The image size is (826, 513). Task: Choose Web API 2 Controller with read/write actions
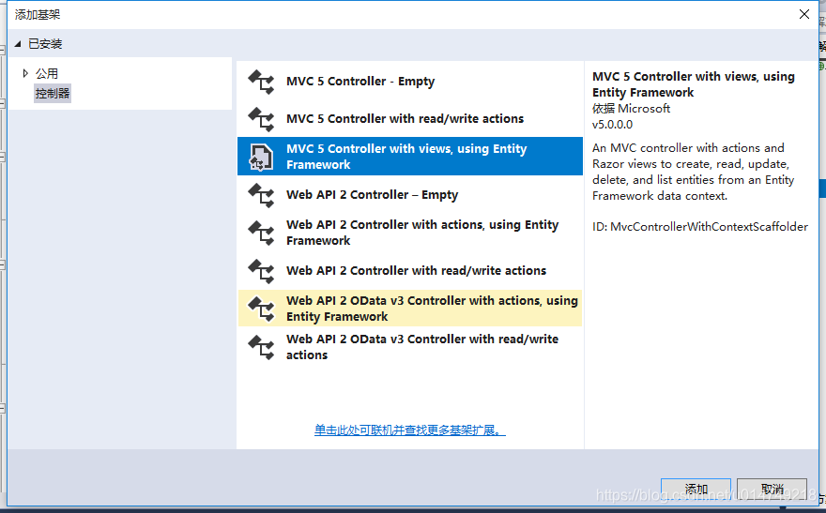tap(410, 271)
